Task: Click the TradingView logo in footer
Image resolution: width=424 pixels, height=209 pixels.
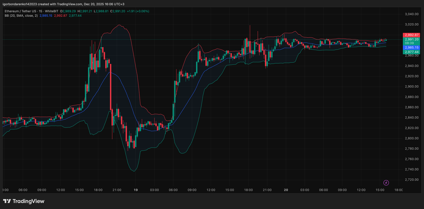Action: [x=24, y=201]
